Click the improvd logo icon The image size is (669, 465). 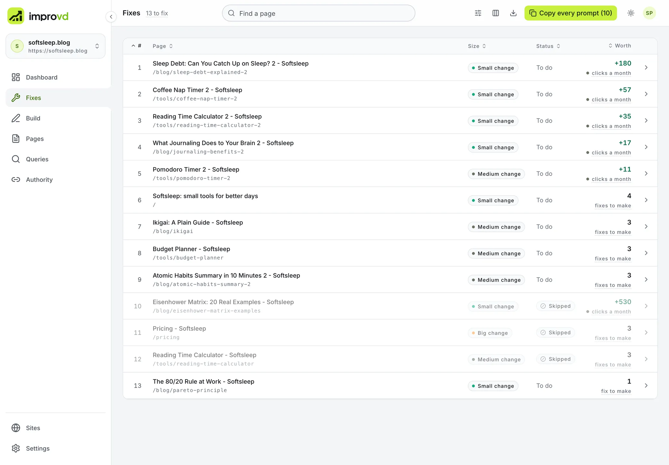pyautogui.click(x=15, y=16)
